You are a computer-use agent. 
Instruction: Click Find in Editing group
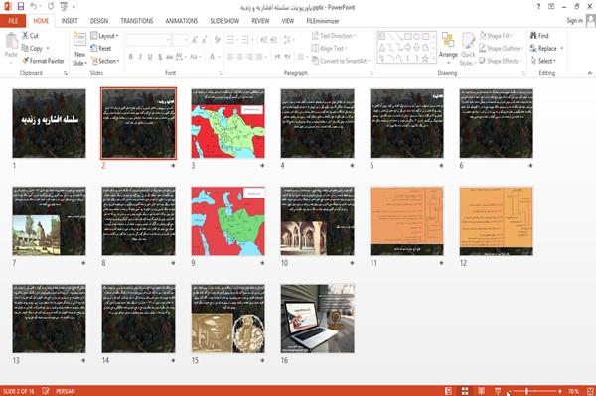point(539,36)
